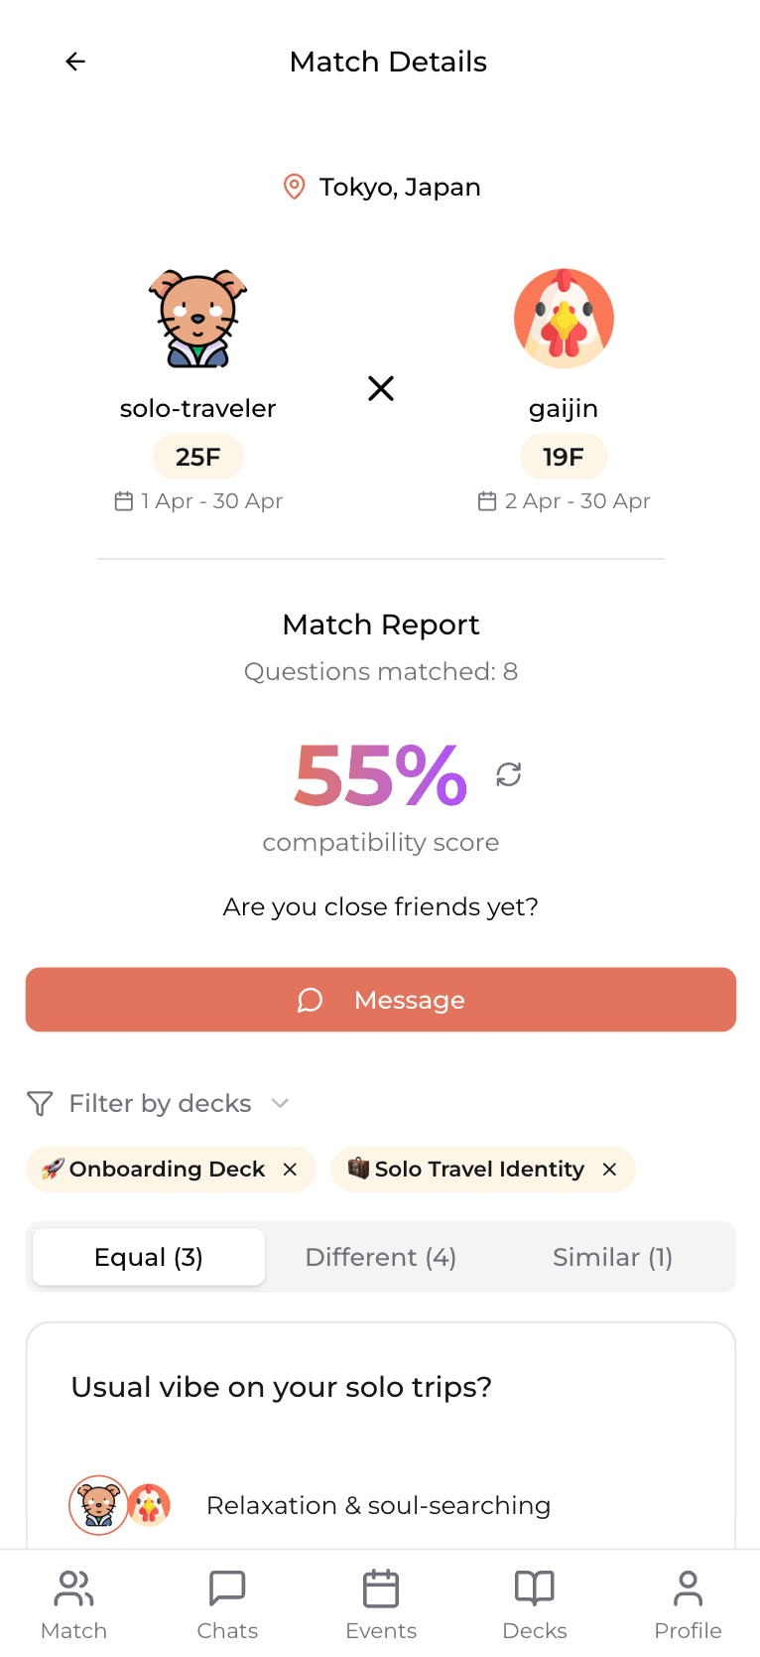This screenshot has width=760, height=1657.
Task: Tap gaijin's rooster avatar
Action: point(563,318)
